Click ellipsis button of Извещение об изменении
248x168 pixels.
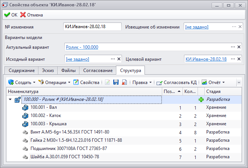click(233, 27)
